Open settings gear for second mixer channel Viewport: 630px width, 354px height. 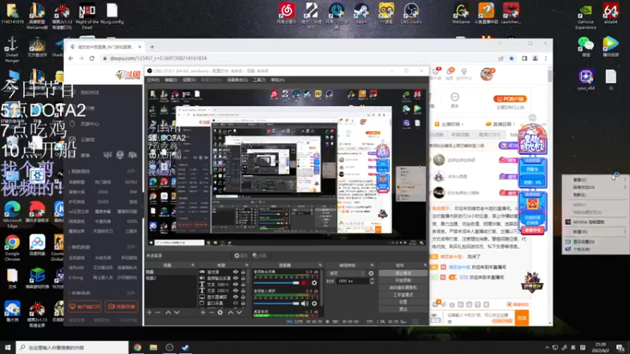coord(314,304)
